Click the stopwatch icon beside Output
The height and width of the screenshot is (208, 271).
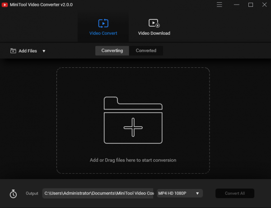click(14, 194)
